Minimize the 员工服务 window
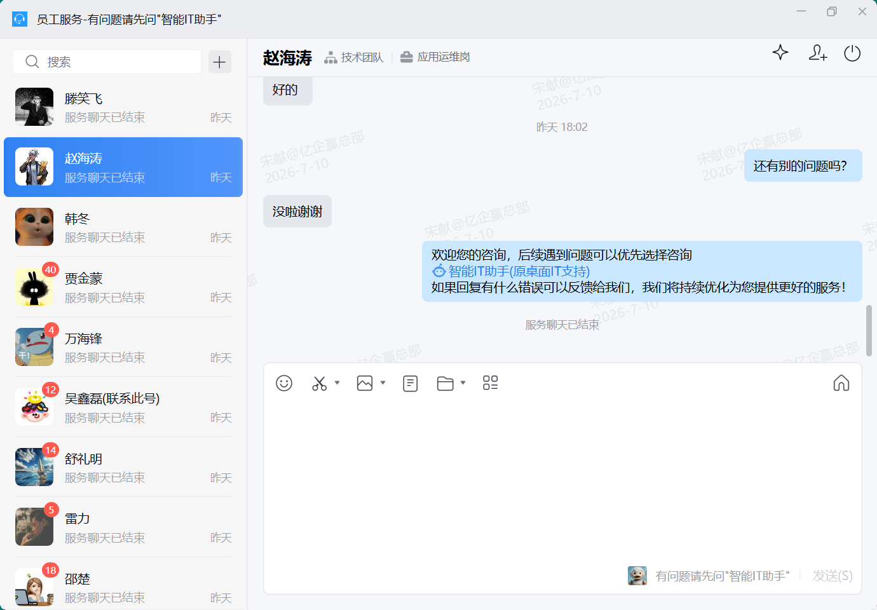 [x=801, y=11]
